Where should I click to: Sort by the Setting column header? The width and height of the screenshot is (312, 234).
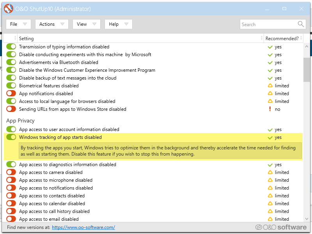(140, 38)
